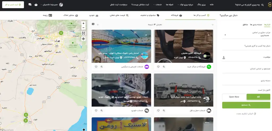The height and width of the screenshot is (131, 272).
Task: Quick view the فروشگاه آنلاین مغدونی listing
Action: tap(164, 67)
